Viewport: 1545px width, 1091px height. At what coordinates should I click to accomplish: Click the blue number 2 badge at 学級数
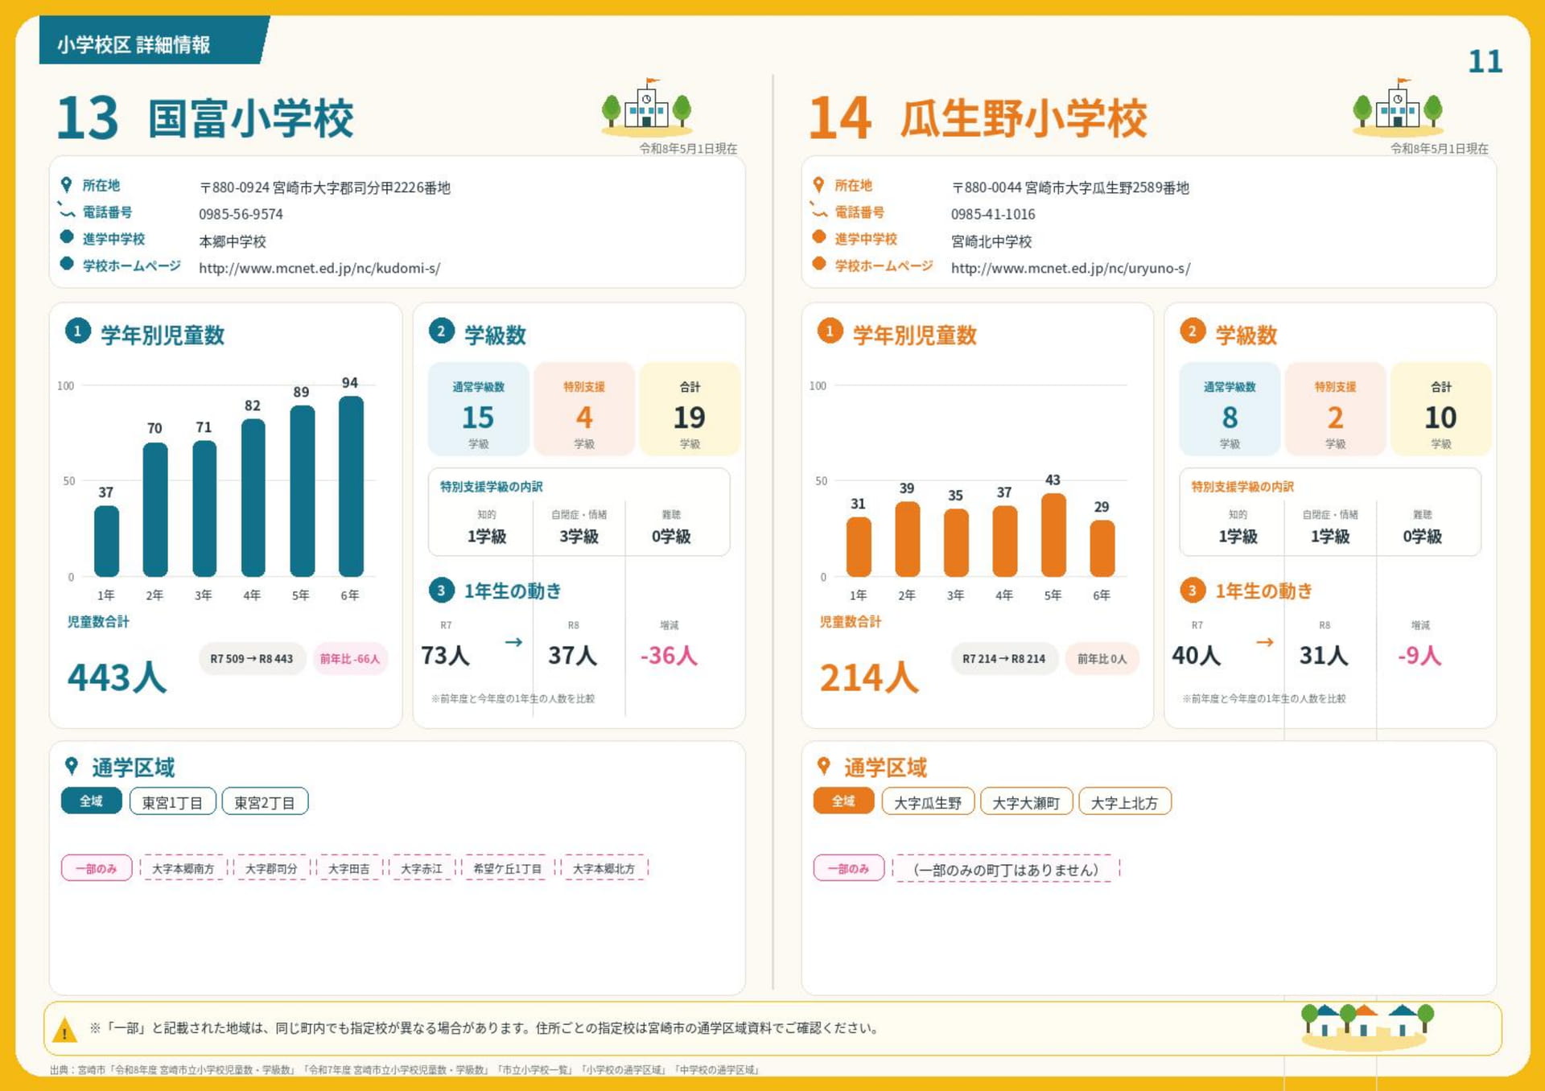click(x=441, y=331)
